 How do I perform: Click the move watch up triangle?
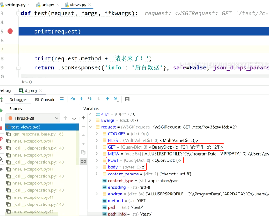coord(83,135)
